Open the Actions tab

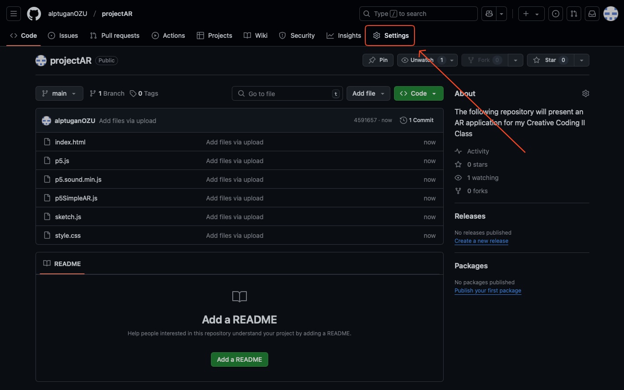coord(168,36)
